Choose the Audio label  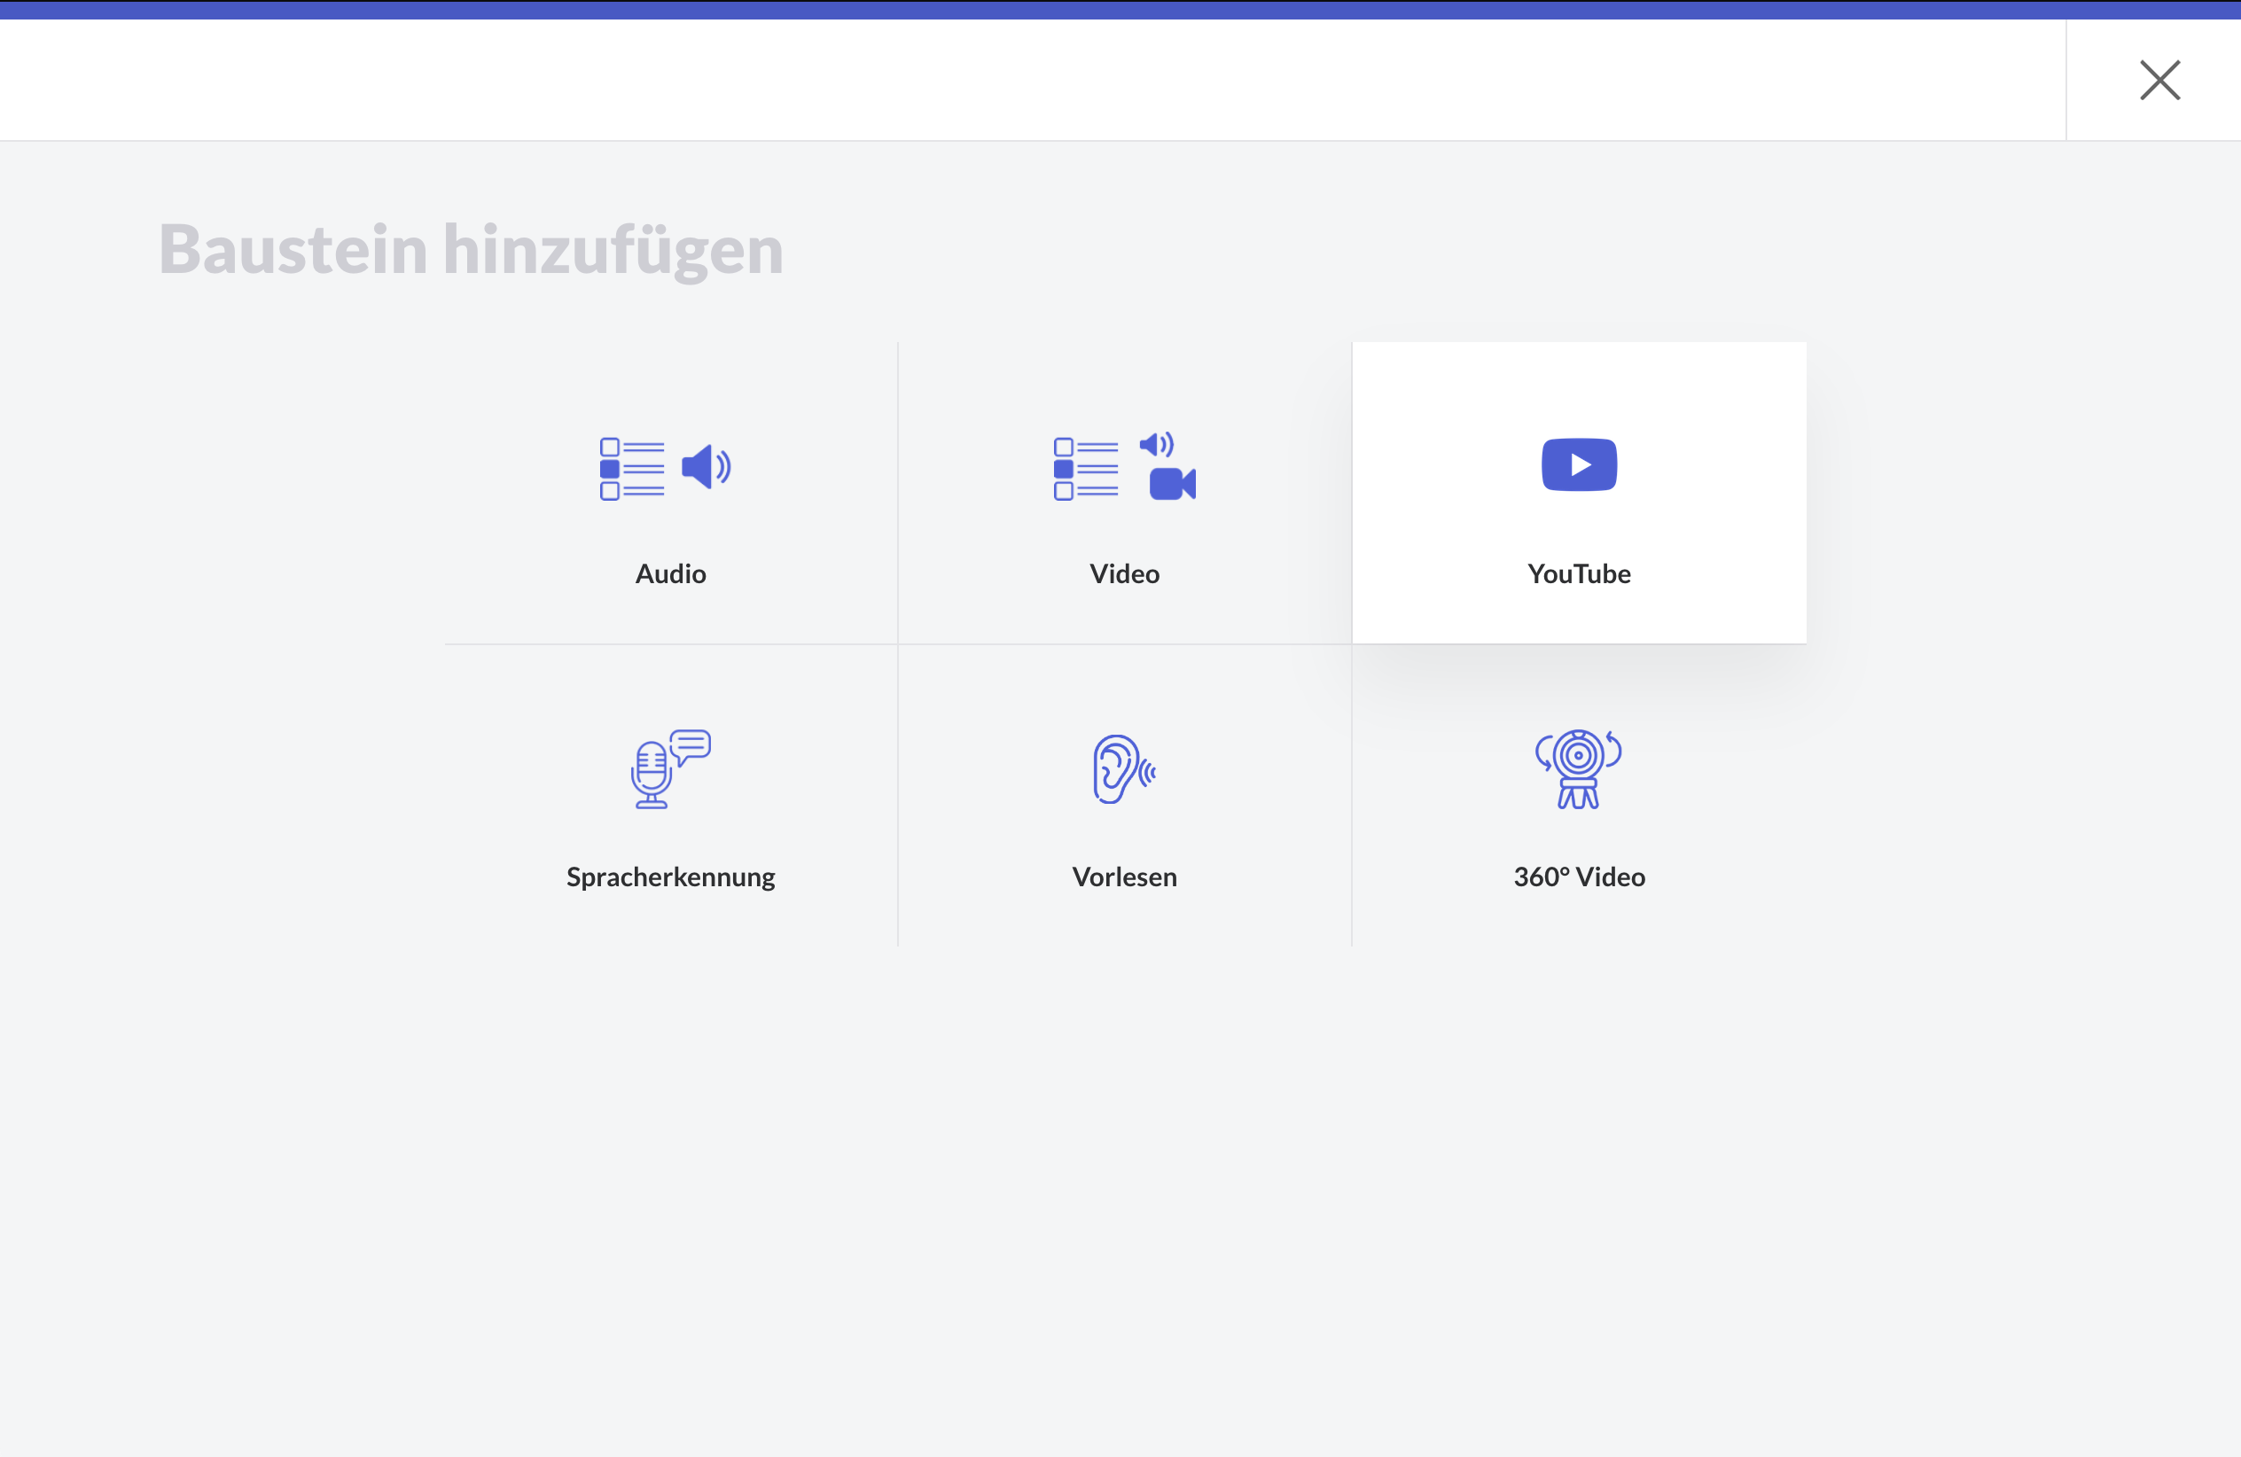[x=670, y=574]
